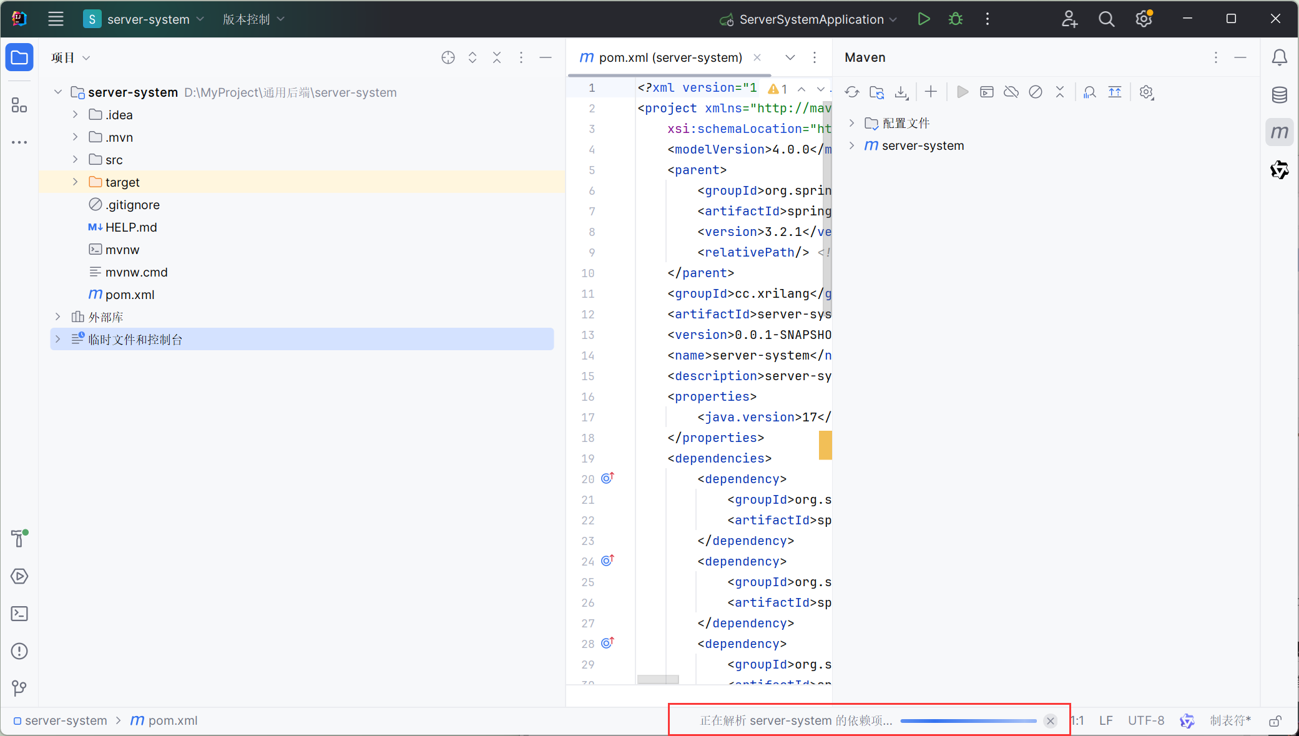1299x736 pixels.
Task: Expand 配置文件 in Maven panel
Action: click(851, 123)
